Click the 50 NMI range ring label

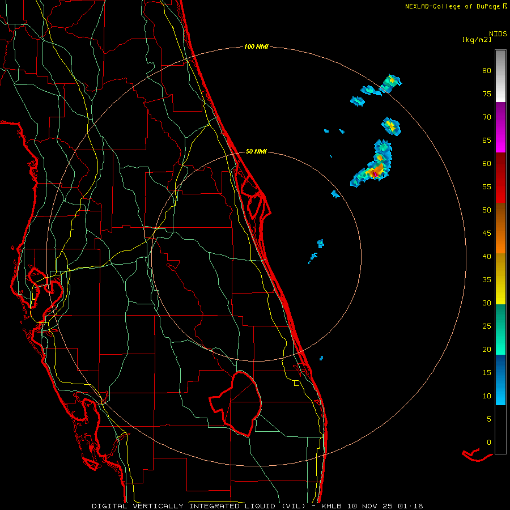tap(256, 151)
